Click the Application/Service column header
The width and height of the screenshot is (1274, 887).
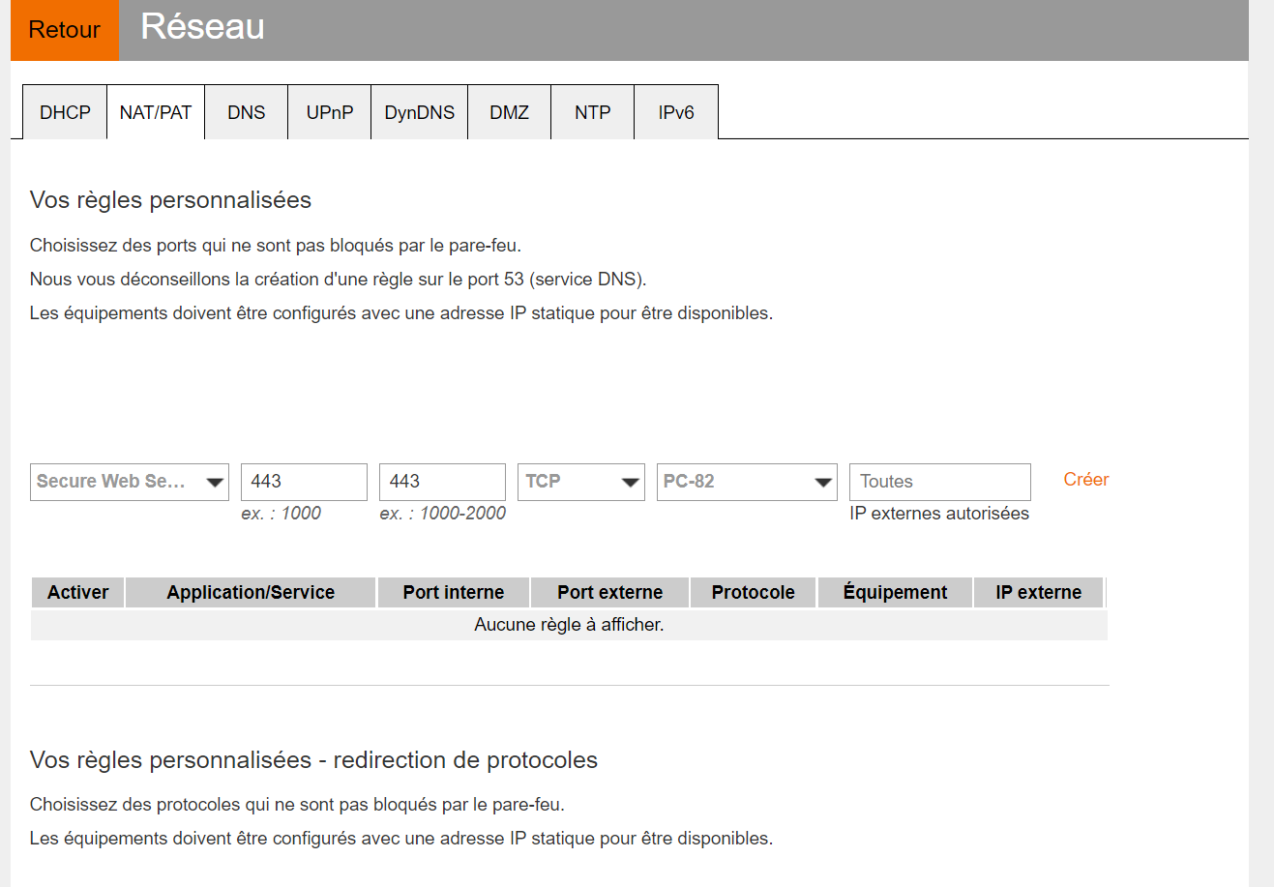(251, 592)
